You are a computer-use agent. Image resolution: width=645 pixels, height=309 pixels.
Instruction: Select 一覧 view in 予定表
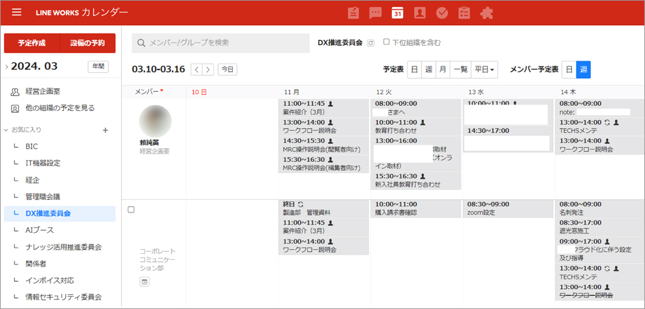click(x=461, y=69)
